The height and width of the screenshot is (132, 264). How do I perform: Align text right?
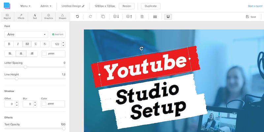point(32,53)
